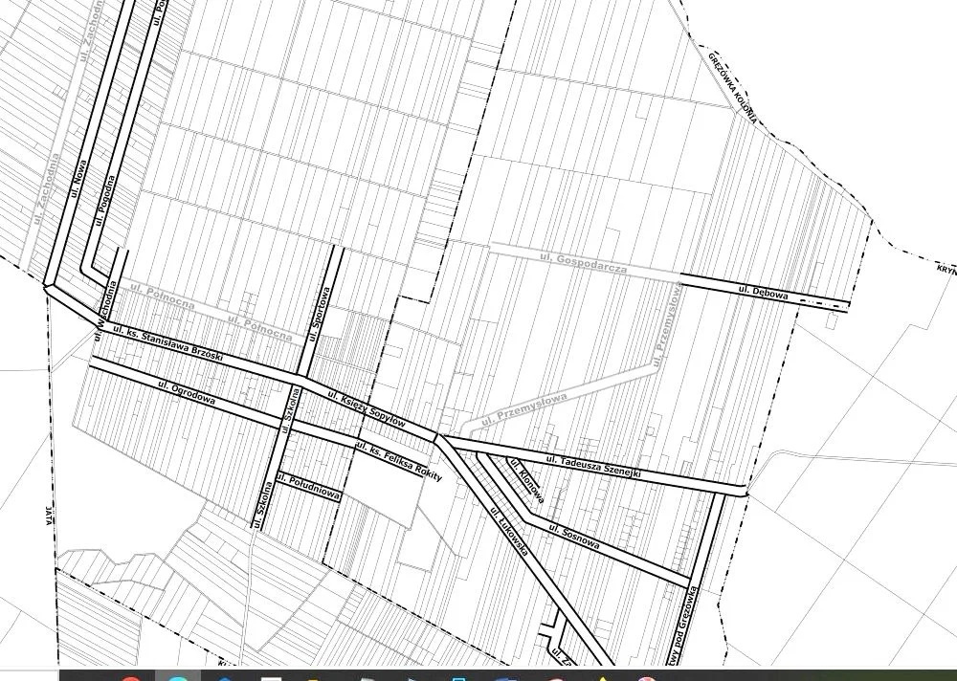Image resolution: width=957 pixels, height=681 pixels.
Task: Click the highlighted active app icon in taskbar
Action: 178,676
